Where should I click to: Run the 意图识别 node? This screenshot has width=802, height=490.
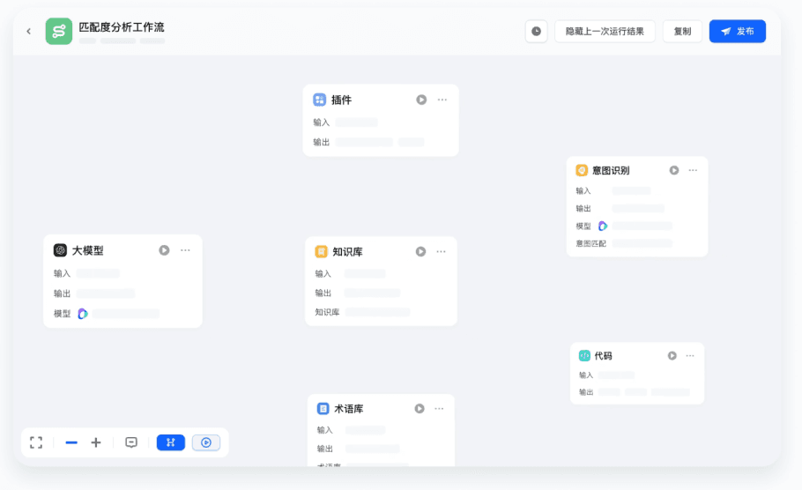tap(674, 170)
